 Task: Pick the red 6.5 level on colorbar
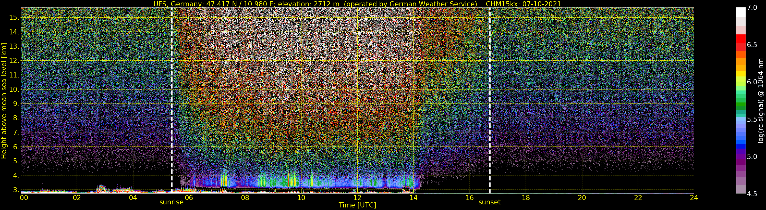click(x=741, y=45)
